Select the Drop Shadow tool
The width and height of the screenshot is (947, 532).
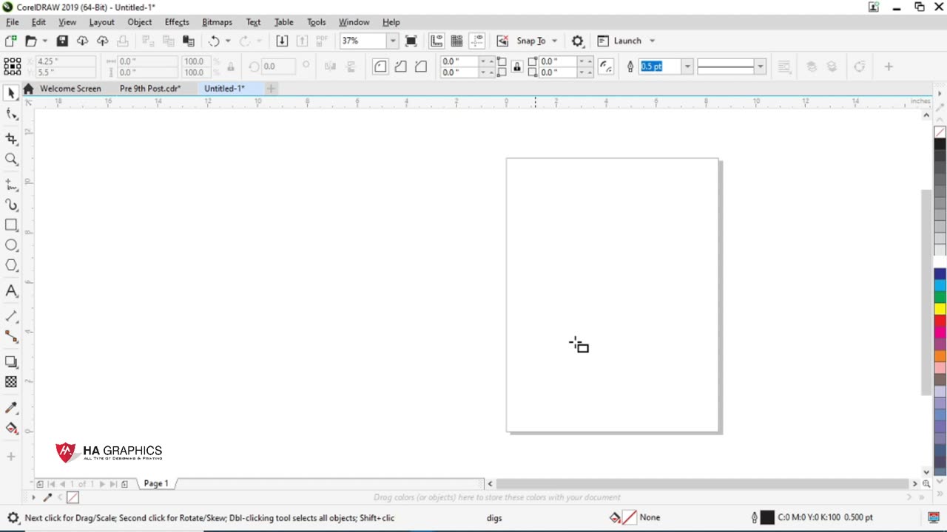coord(11,362)
